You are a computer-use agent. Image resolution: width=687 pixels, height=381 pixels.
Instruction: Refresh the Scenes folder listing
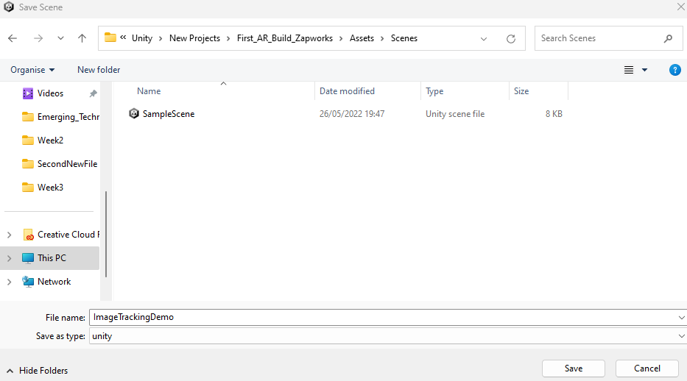click(510, 38)
